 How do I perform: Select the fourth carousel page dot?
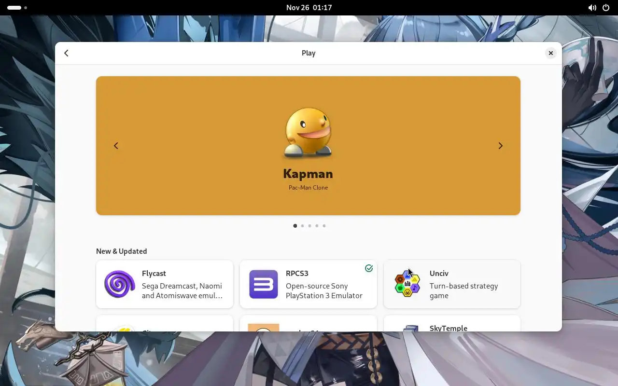pyautogui.click(x=317, y=226)
